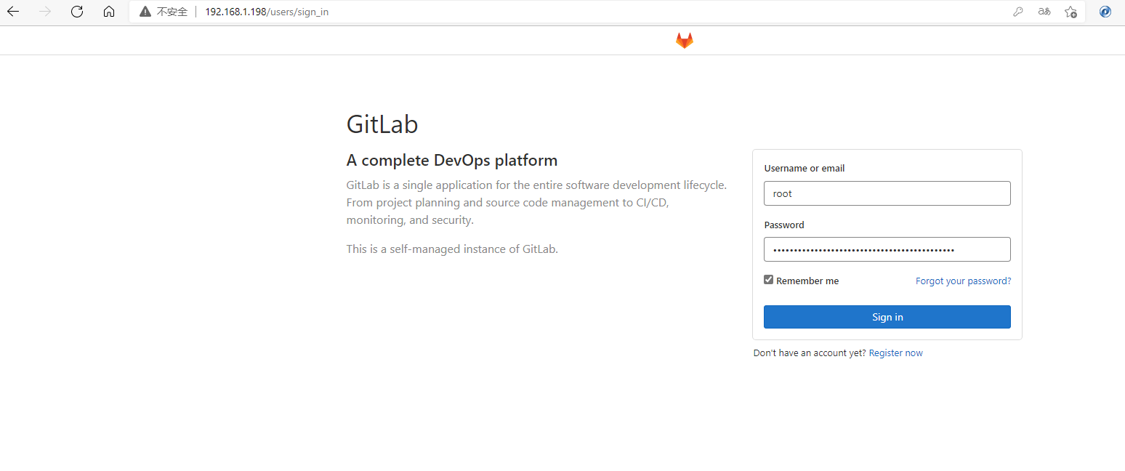Go back to the previous page
The image size is (1125, 471).
pos(13,12)
